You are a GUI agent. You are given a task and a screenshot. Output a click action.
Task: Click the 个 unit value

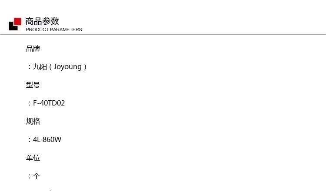(x=37, y=176)
